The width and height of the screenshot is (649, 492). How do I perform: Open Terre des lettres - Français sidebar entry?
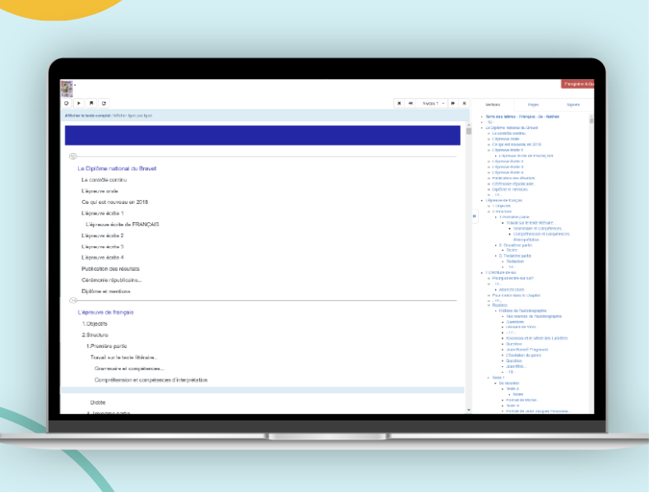pyautogui.click(x=522, y=117)
